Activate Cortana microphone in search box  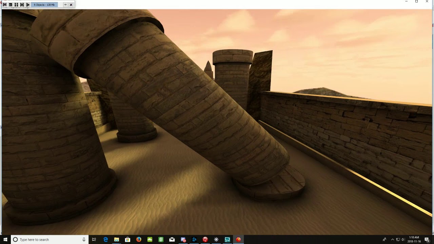(x=84, y=240)
